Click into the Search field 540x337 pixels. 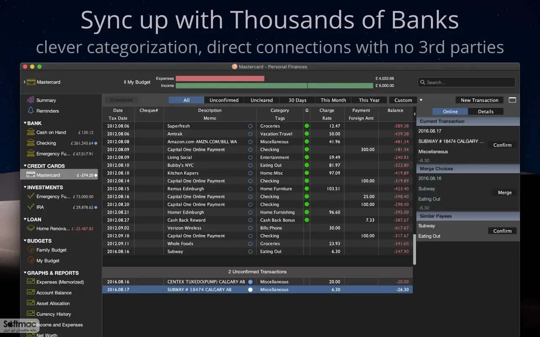point(466,83)
